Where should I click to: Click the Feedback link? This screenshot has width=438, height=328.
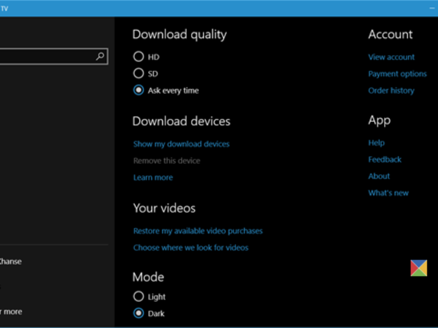384,160
